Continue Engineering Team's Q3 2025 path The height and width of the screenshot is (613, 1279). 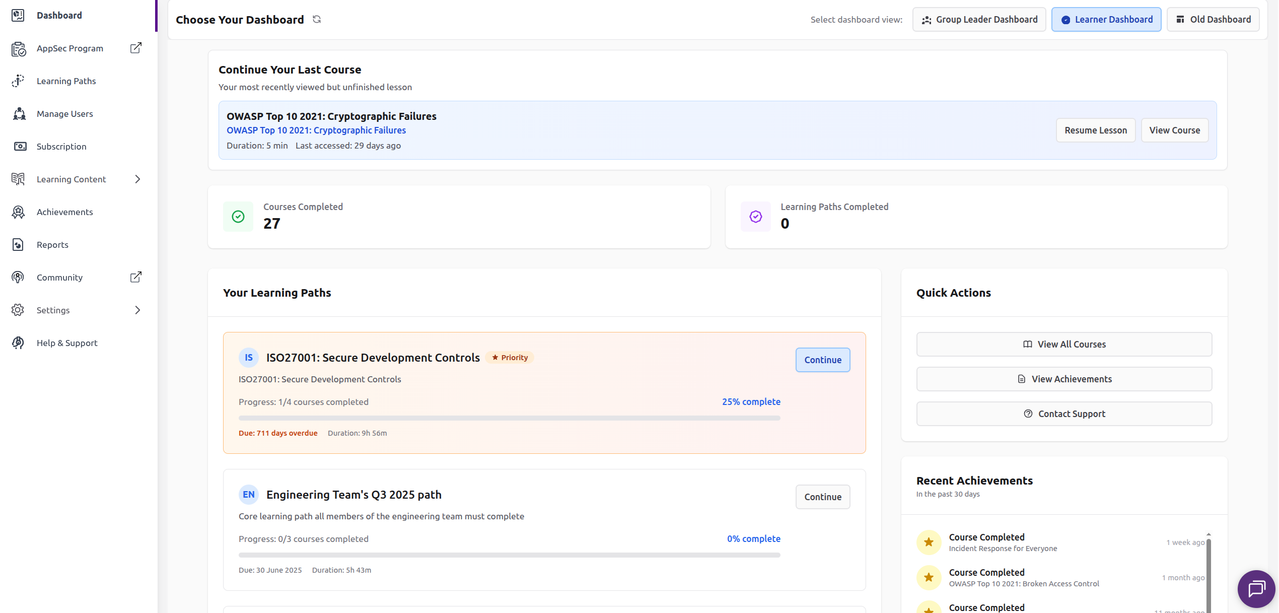click(822, 497)
